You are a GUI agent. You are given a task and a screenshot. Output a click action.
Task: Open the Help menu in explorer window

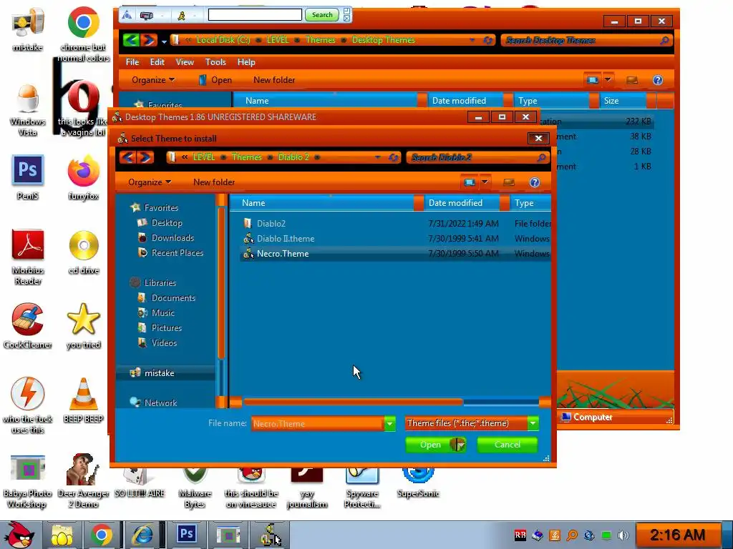click(246, 62)
